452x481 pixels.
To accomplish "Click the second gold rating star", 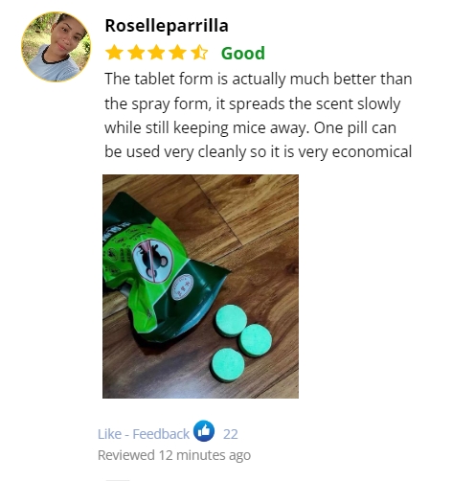I will pos(137,53).
